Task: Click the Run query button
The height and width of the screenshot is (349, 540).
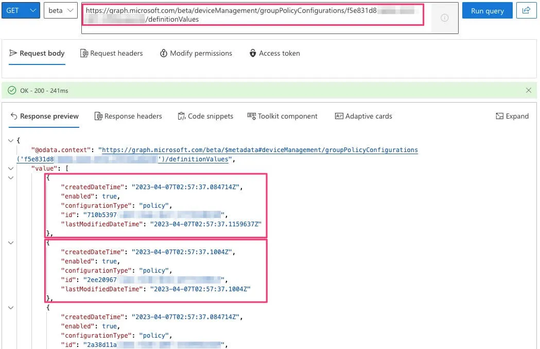Action: [x=487, y=10]
